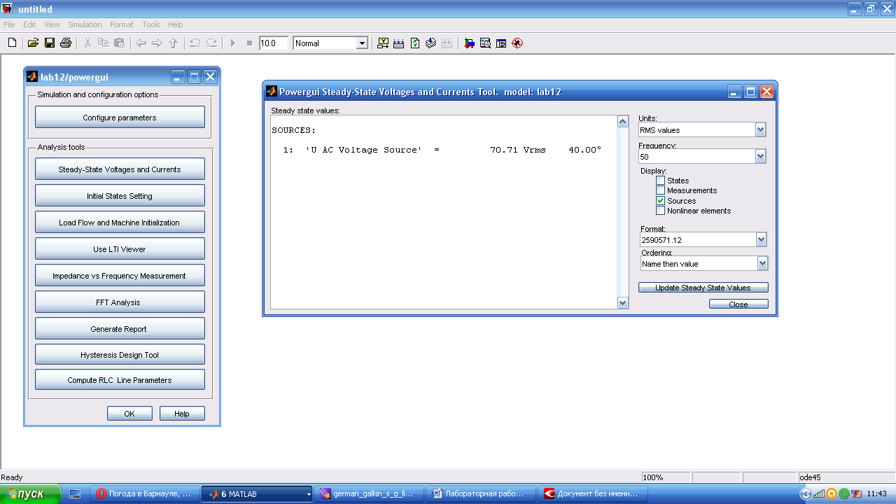Cut selection with scissors icon
Viewport: 896px width, 504px height.
(87, 43)
